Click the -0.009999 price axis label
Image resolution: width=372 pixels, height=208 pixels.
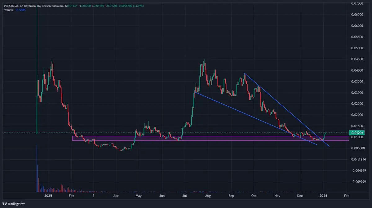(358, 182)
